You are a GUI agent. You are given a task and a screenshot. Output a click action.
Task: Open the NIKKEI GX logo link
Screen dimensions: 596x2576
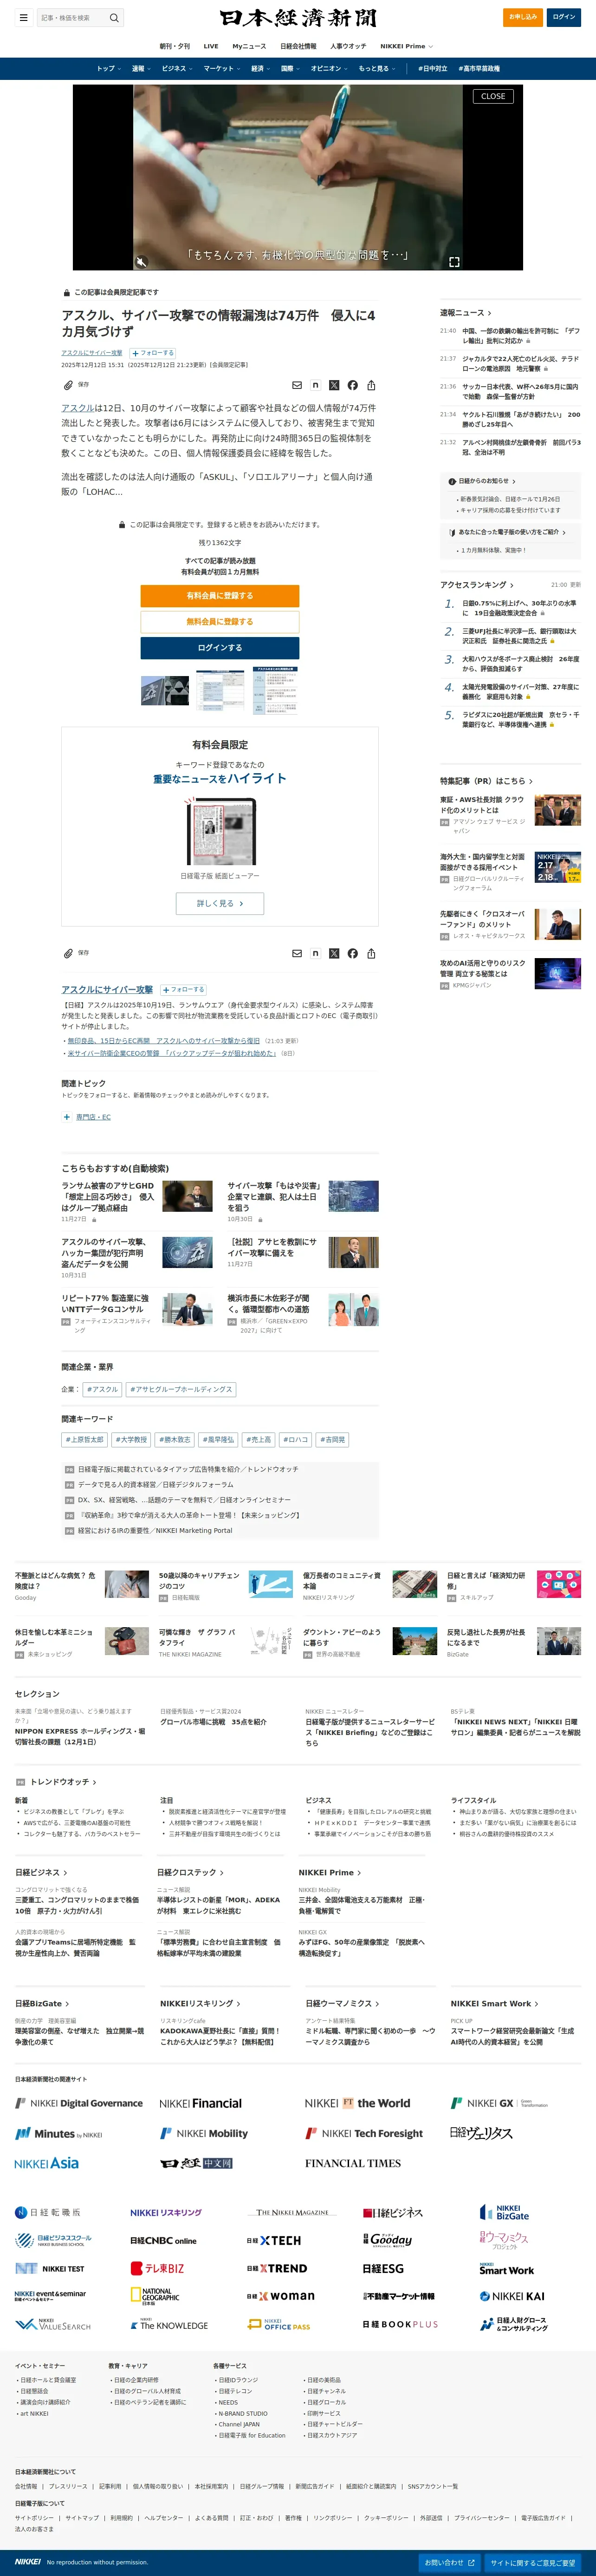(x=499, y=2103)
